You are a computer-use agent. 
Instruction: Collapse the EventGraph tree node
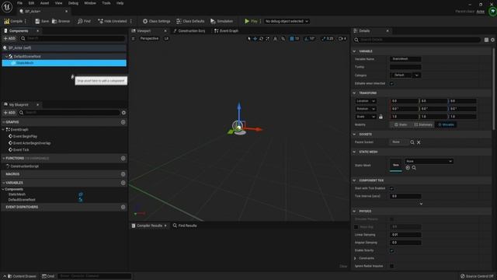(3, 130)
